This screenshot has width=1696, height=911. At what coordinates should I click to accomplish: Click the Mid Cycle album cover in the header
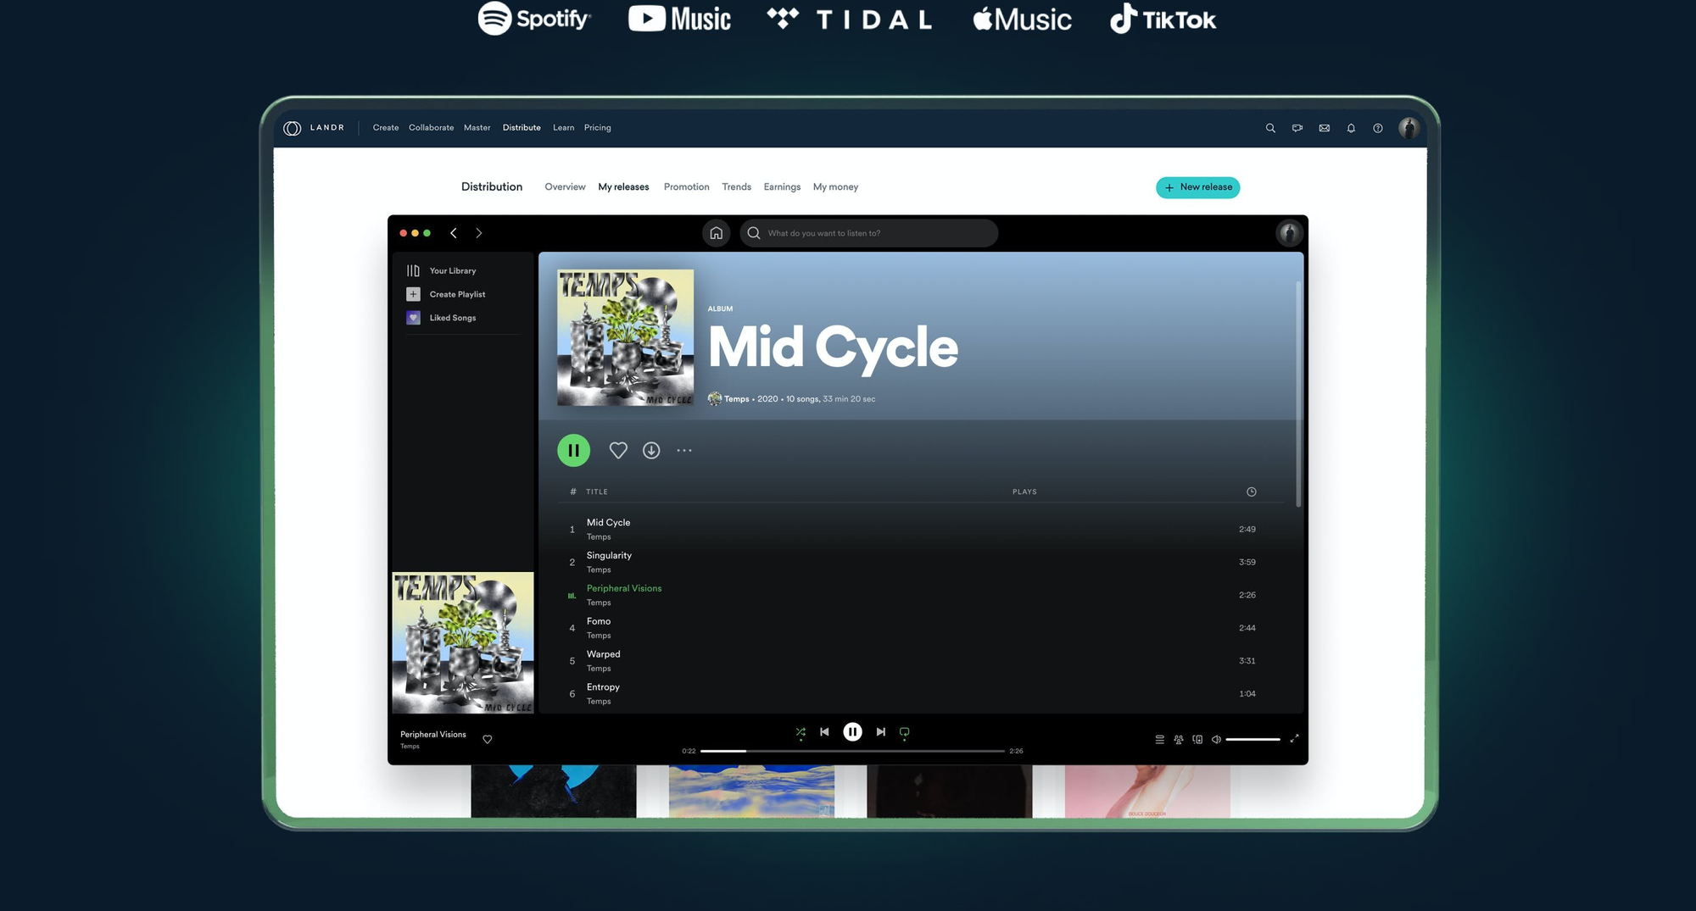coord(625,337)
